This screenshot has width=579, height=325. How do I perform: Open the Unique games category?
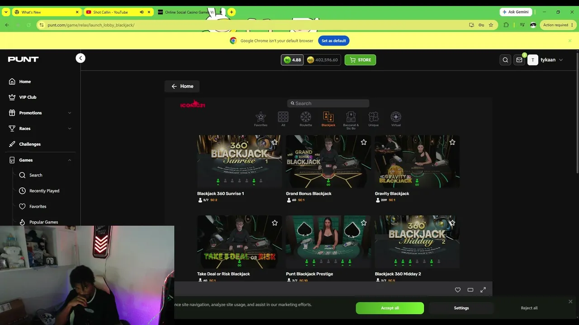point(374,119)
